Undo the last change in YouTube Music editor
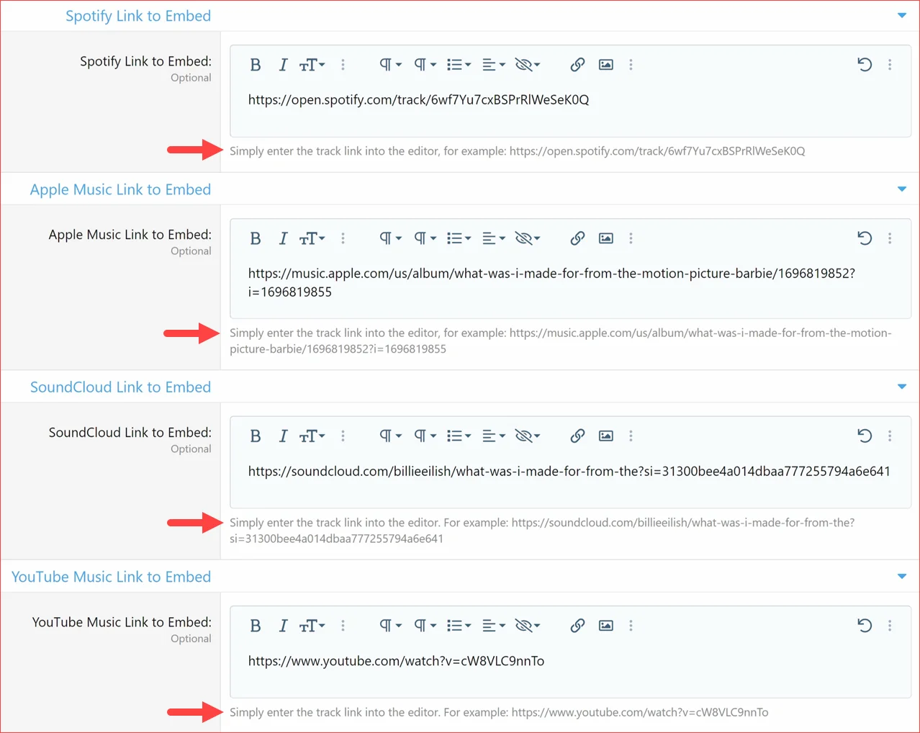This screenshot has height=733, width=920. (x=865, y=626)
